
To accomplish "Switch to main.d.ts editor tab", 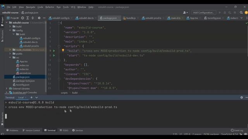I will pyautogui.click(x=176, y=18).
